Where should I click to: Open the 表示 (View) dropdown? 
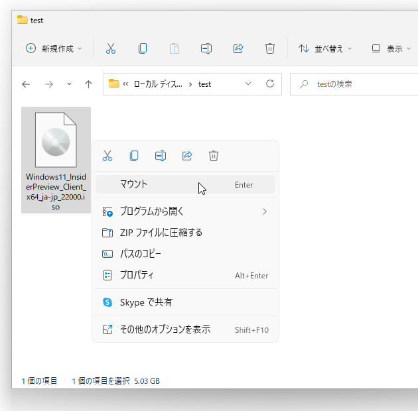pyautogui.click(x=391, y=48)
